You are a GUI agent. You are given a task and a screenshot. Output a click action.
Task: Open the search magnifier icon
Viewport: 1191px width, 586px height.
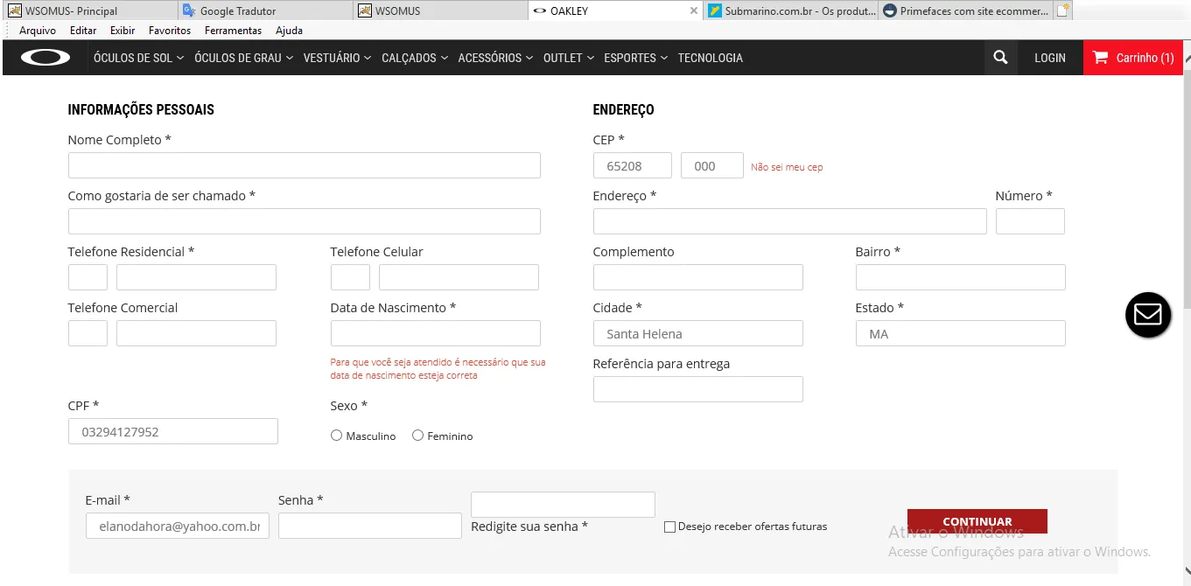[x=1000, y=58]
